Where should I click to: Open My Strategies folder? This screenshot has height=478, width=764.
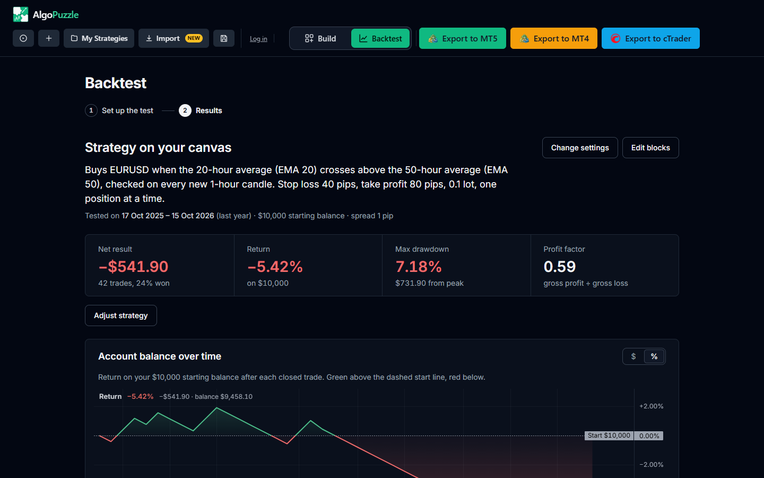click(99, 38)
